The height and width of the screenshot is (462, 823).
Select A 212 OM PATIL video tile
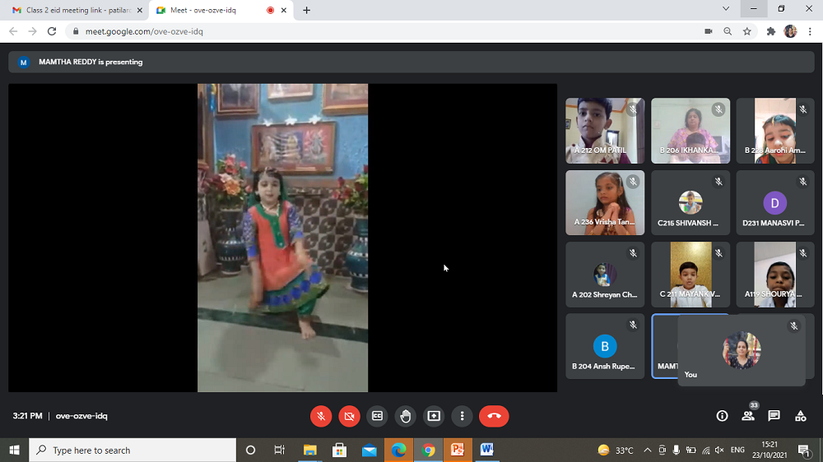(x=605, y=131)
